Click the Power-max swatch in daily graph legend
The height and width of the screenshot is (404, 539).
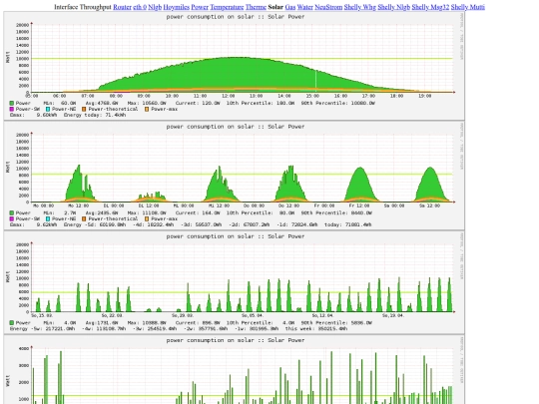click(147, 110)
